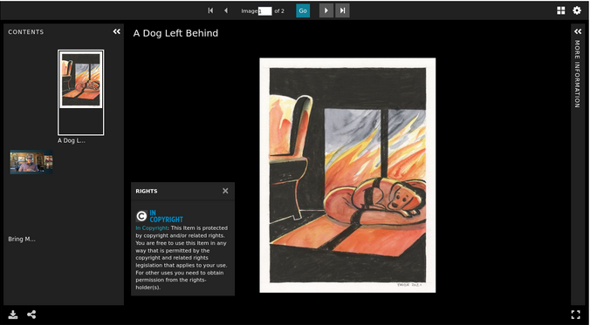Click the RIGHTS dialog heading

pyautogui.click(x=147, y=191)
